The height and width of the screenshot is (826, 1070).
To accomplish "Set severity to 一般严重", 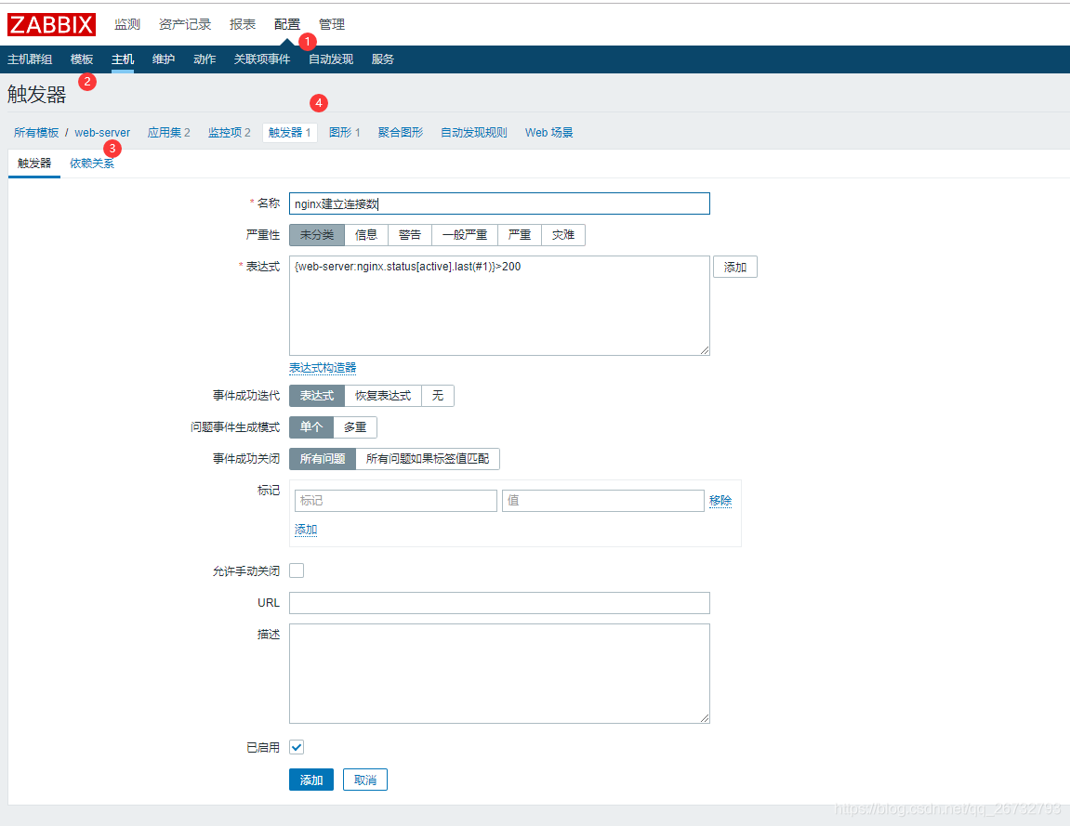I will point(465,235).
